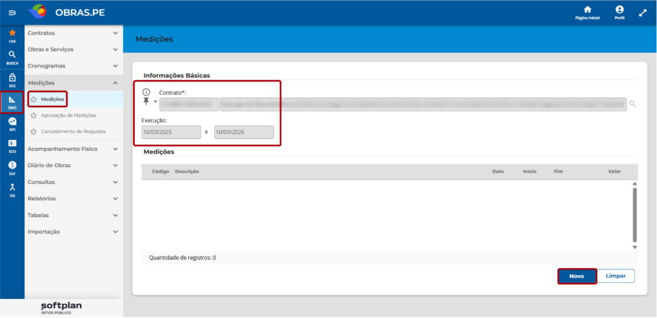Sort by the Fim column header
Image resolution: width=657 pixels, height=318 pixels.
558,171
